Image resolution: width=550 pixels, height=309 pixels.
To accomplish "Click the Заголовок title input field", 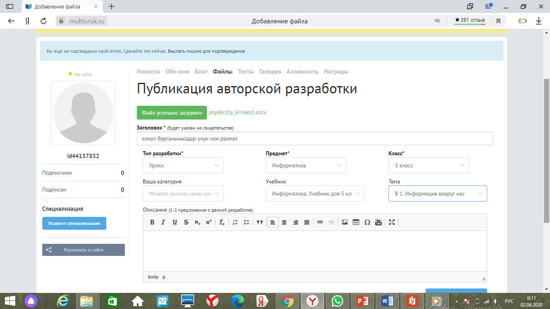I will coord(315,138).
